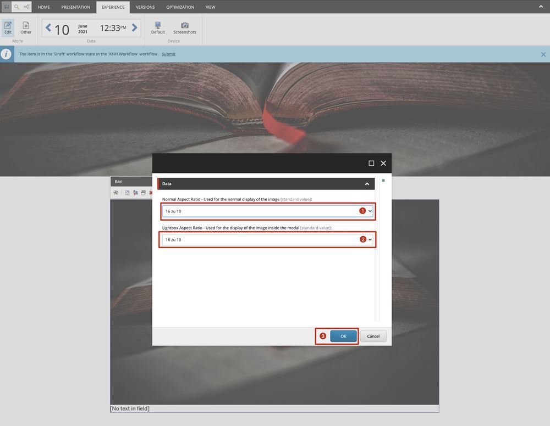Choose the Default device icon
Screen dimensions: 550x426
[x=158, y=27]
